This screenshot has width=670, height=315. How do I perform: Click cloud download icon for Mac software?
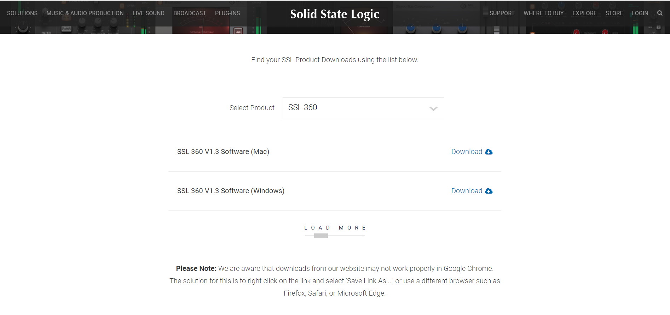489,152
